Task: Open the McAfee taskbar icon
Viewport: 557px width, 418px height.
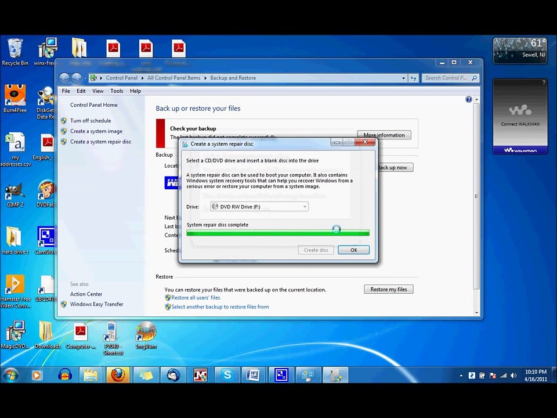Action: click(x=200, y=375)
